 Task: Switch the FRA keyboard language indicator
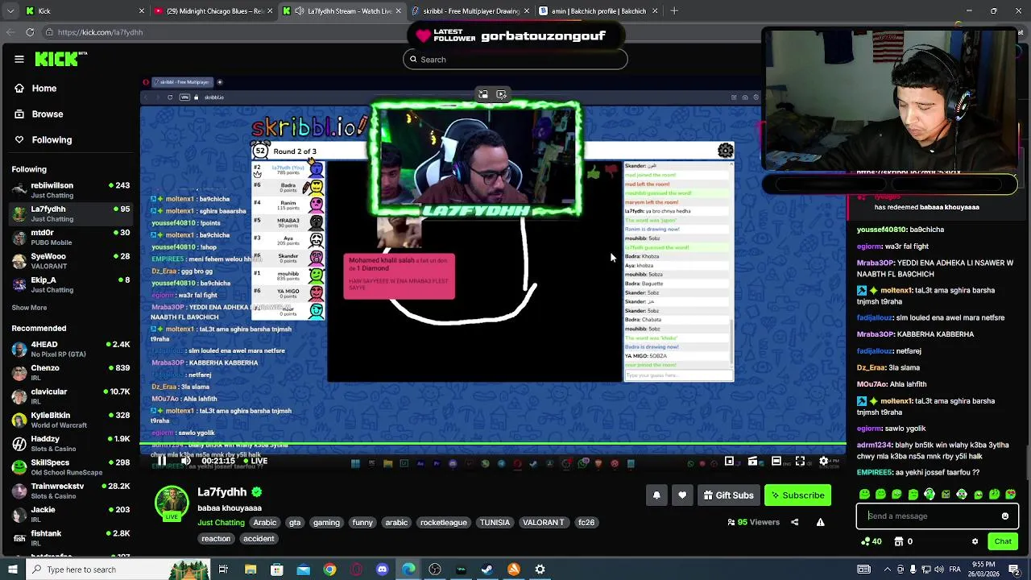954,570
